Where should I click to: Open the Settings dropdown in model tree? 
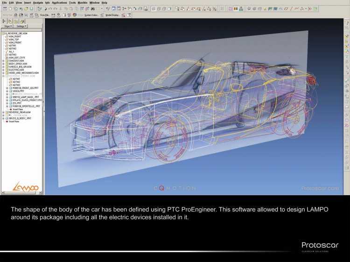click(x=21, y=26)
